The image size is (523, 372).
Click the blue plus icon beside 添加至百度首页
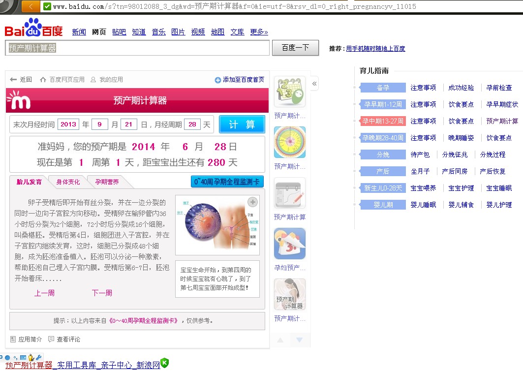pyautogui.click(x=218, y=80)
